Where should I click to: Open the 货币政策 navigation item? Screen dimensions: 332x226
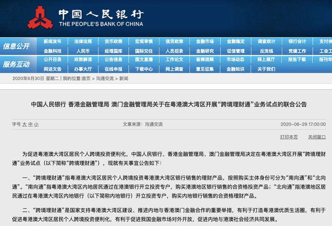coord(113,41)
